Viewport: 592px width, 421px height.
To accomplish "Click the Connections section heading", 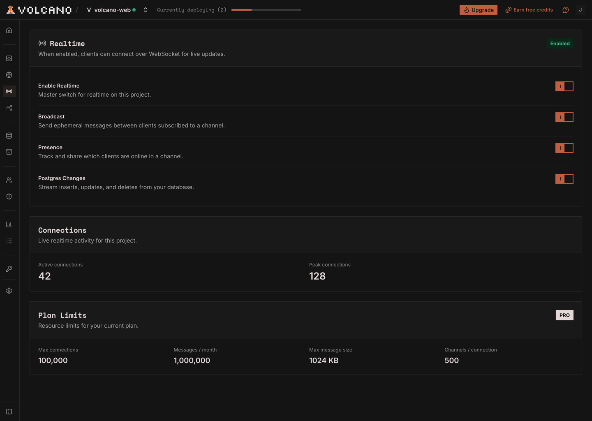I will click(x=62, y=230).
